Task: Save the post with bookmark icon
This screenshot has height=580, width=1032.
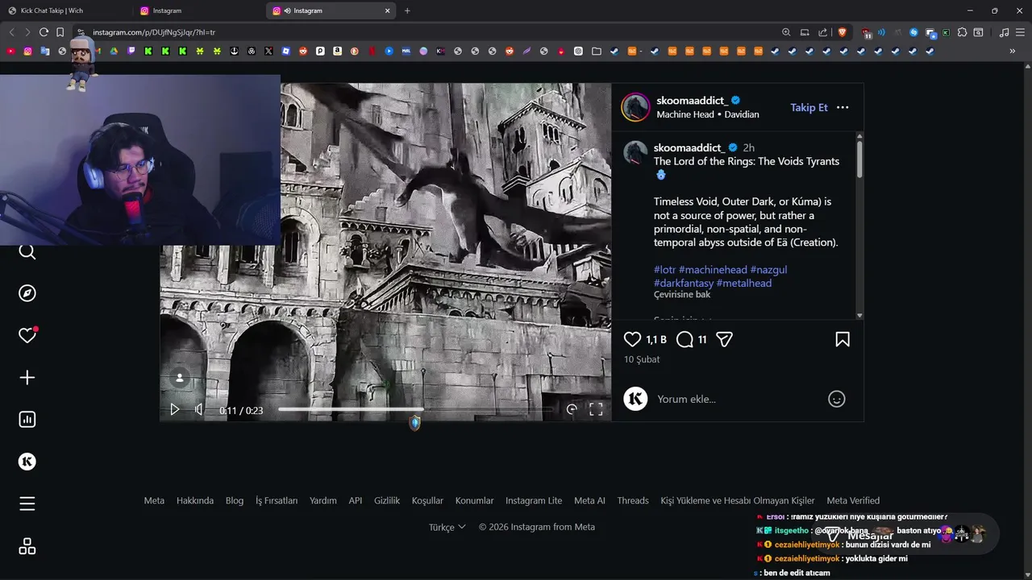Action: (843, 340)
